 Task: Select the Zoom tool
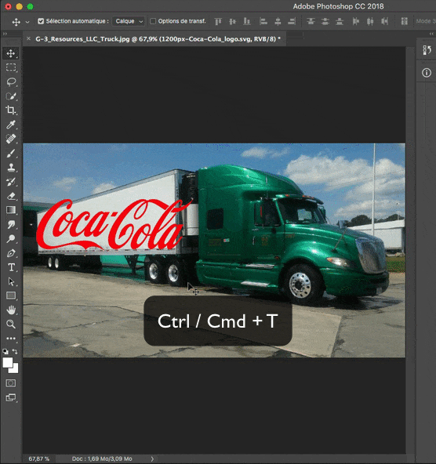[11, 324]
